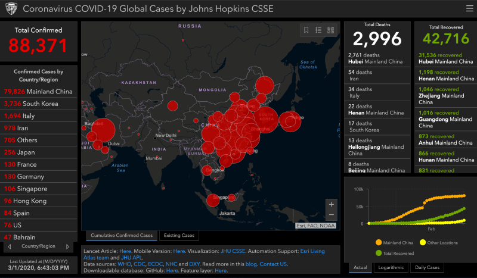Click 22 deaths Henan entry
The image size is (477, 278).
point(377,110)
